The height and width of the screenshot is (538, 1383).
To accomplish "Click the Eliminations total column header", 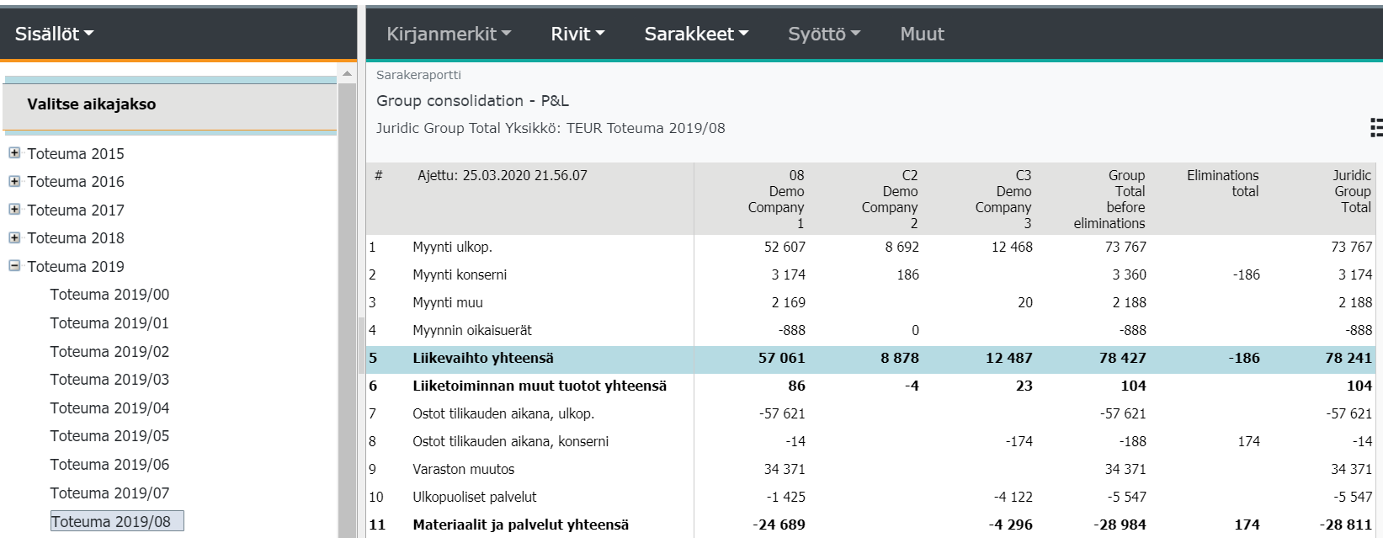I will 1222,184.
